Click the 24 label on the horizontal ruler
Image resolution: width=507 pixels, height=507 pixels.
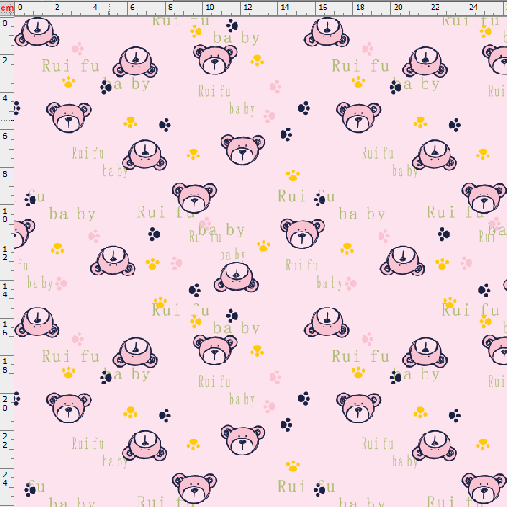[473, 8]
